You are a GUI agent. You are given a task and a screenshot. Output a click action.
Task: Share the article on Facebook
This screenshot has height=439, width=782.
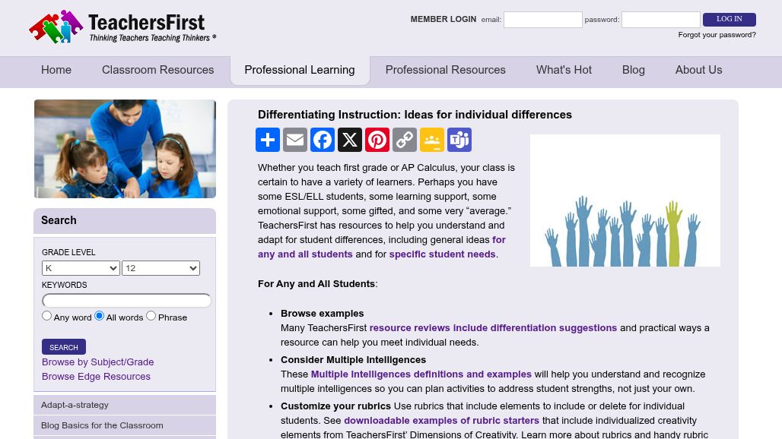click(323, 140)
